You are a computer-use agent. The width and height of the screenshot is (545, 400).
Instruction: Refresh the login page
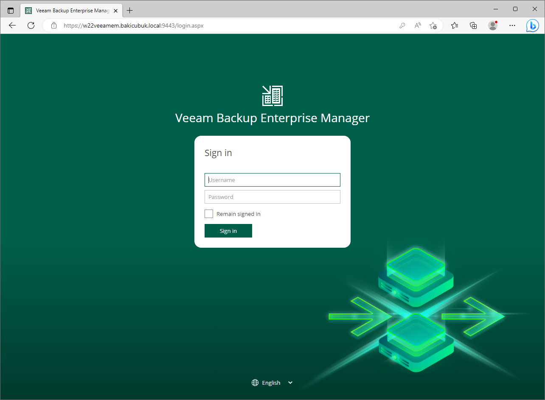point(31,25)
